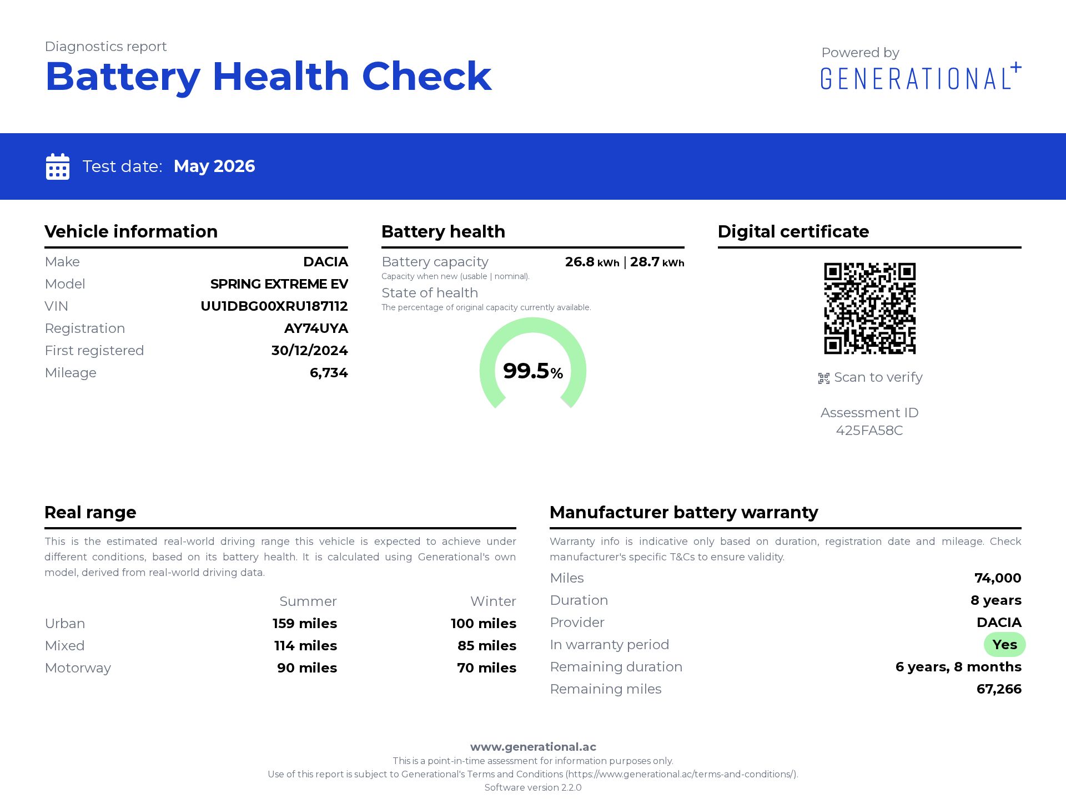Click the remaining miles 67,266
The height and width of the screenshot is (799, 1066).
pos(999,689)
